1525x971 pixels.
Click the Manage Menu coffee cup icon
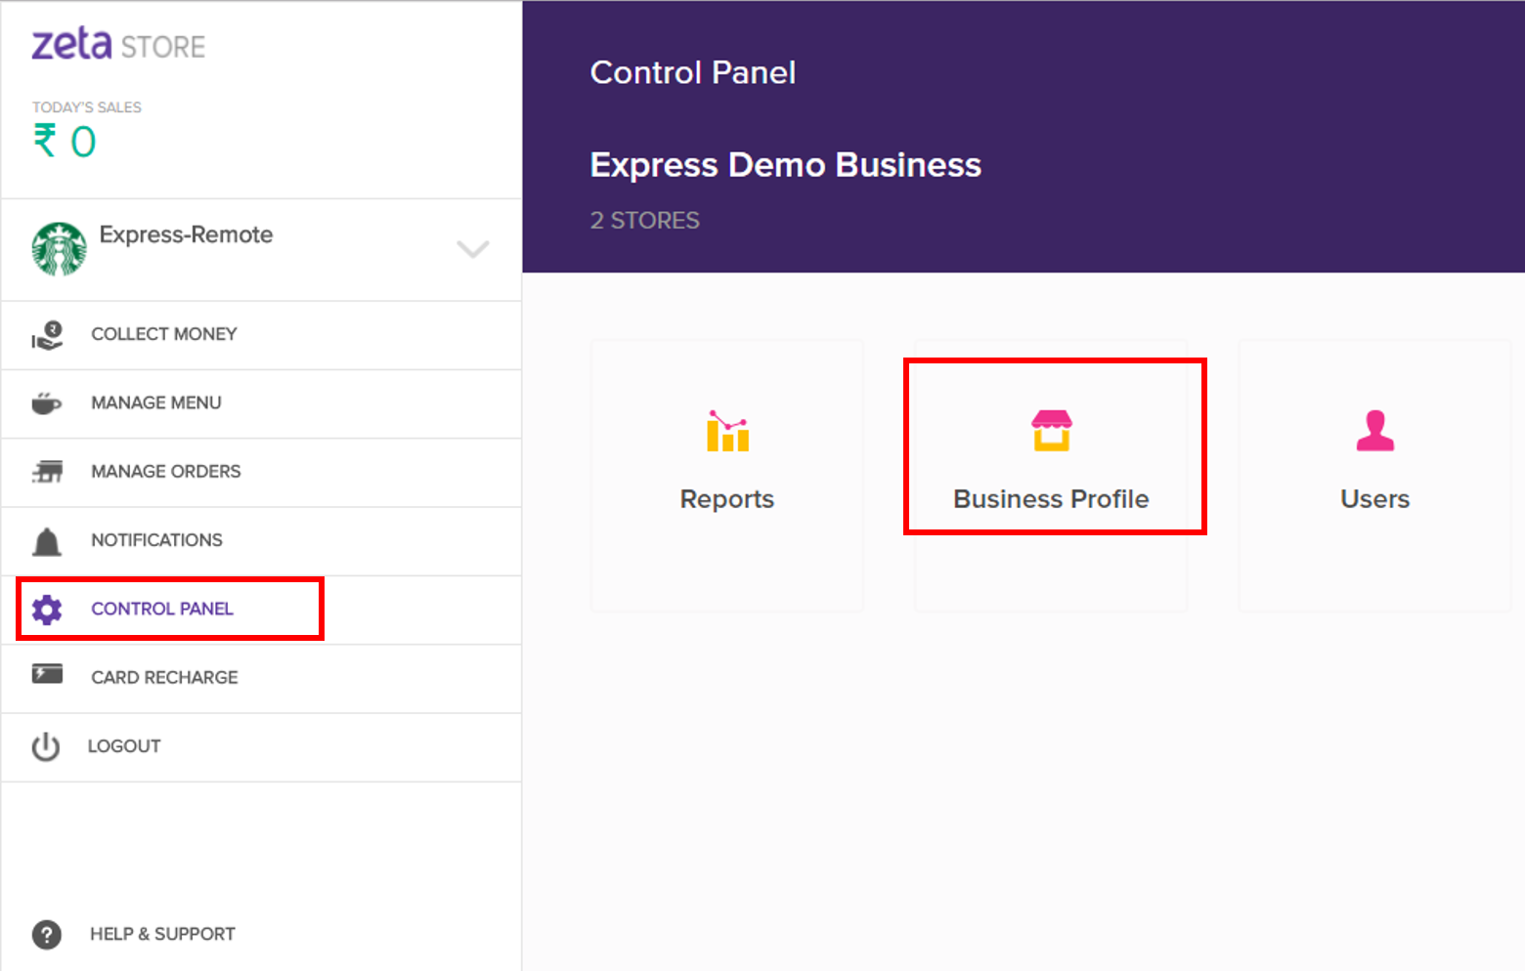pyautogui.click(x=47, y=402)
